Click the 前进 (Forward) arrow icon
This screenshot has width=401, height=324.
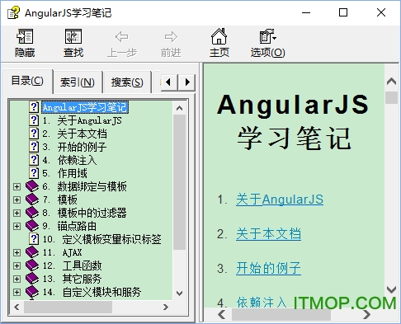coord(171,37)
